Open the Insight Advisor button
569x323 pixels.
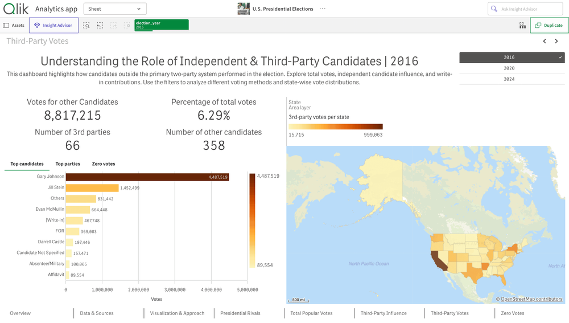click(x=53, y=26)
